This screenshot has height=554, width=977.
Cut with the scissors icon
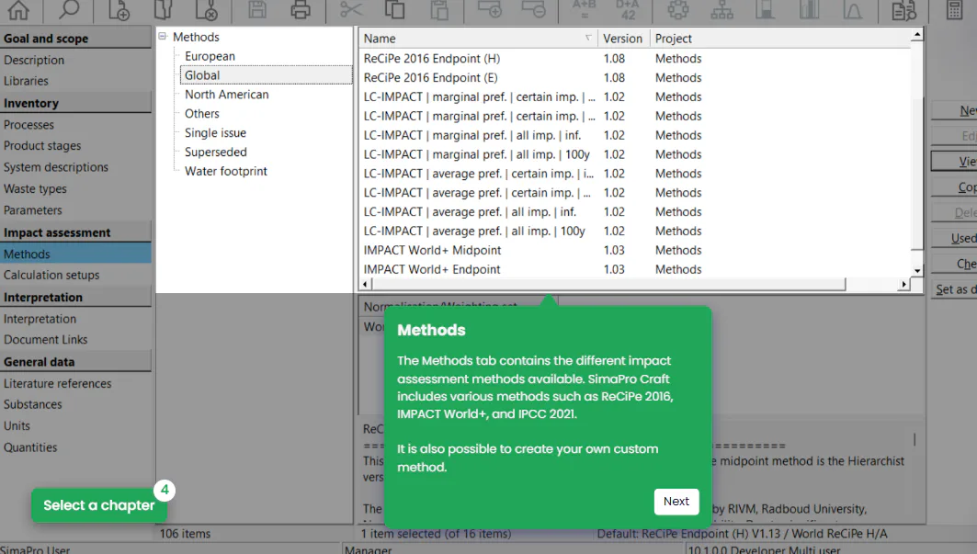click(x=351, y=9)
